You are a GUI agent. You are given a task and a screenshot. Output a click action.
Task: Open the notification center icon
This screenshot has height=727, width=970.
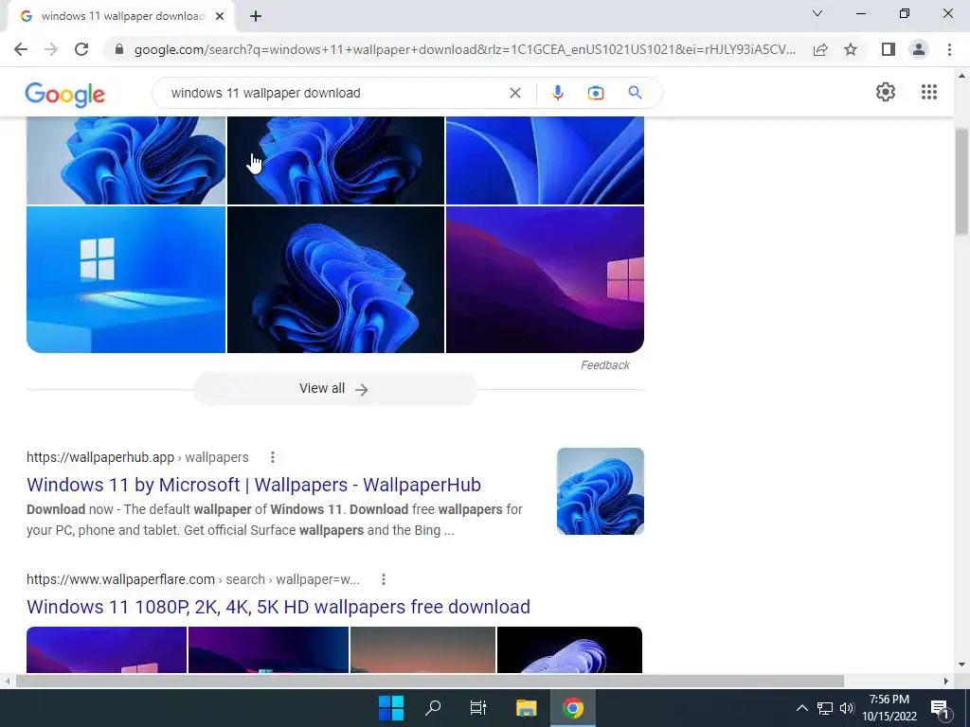point(940,708)
